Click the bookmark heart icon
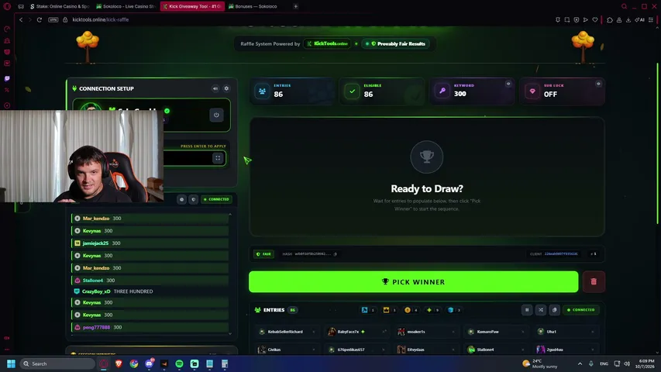The height and width of the screenshot is (372, 661). tap(595, 20)
